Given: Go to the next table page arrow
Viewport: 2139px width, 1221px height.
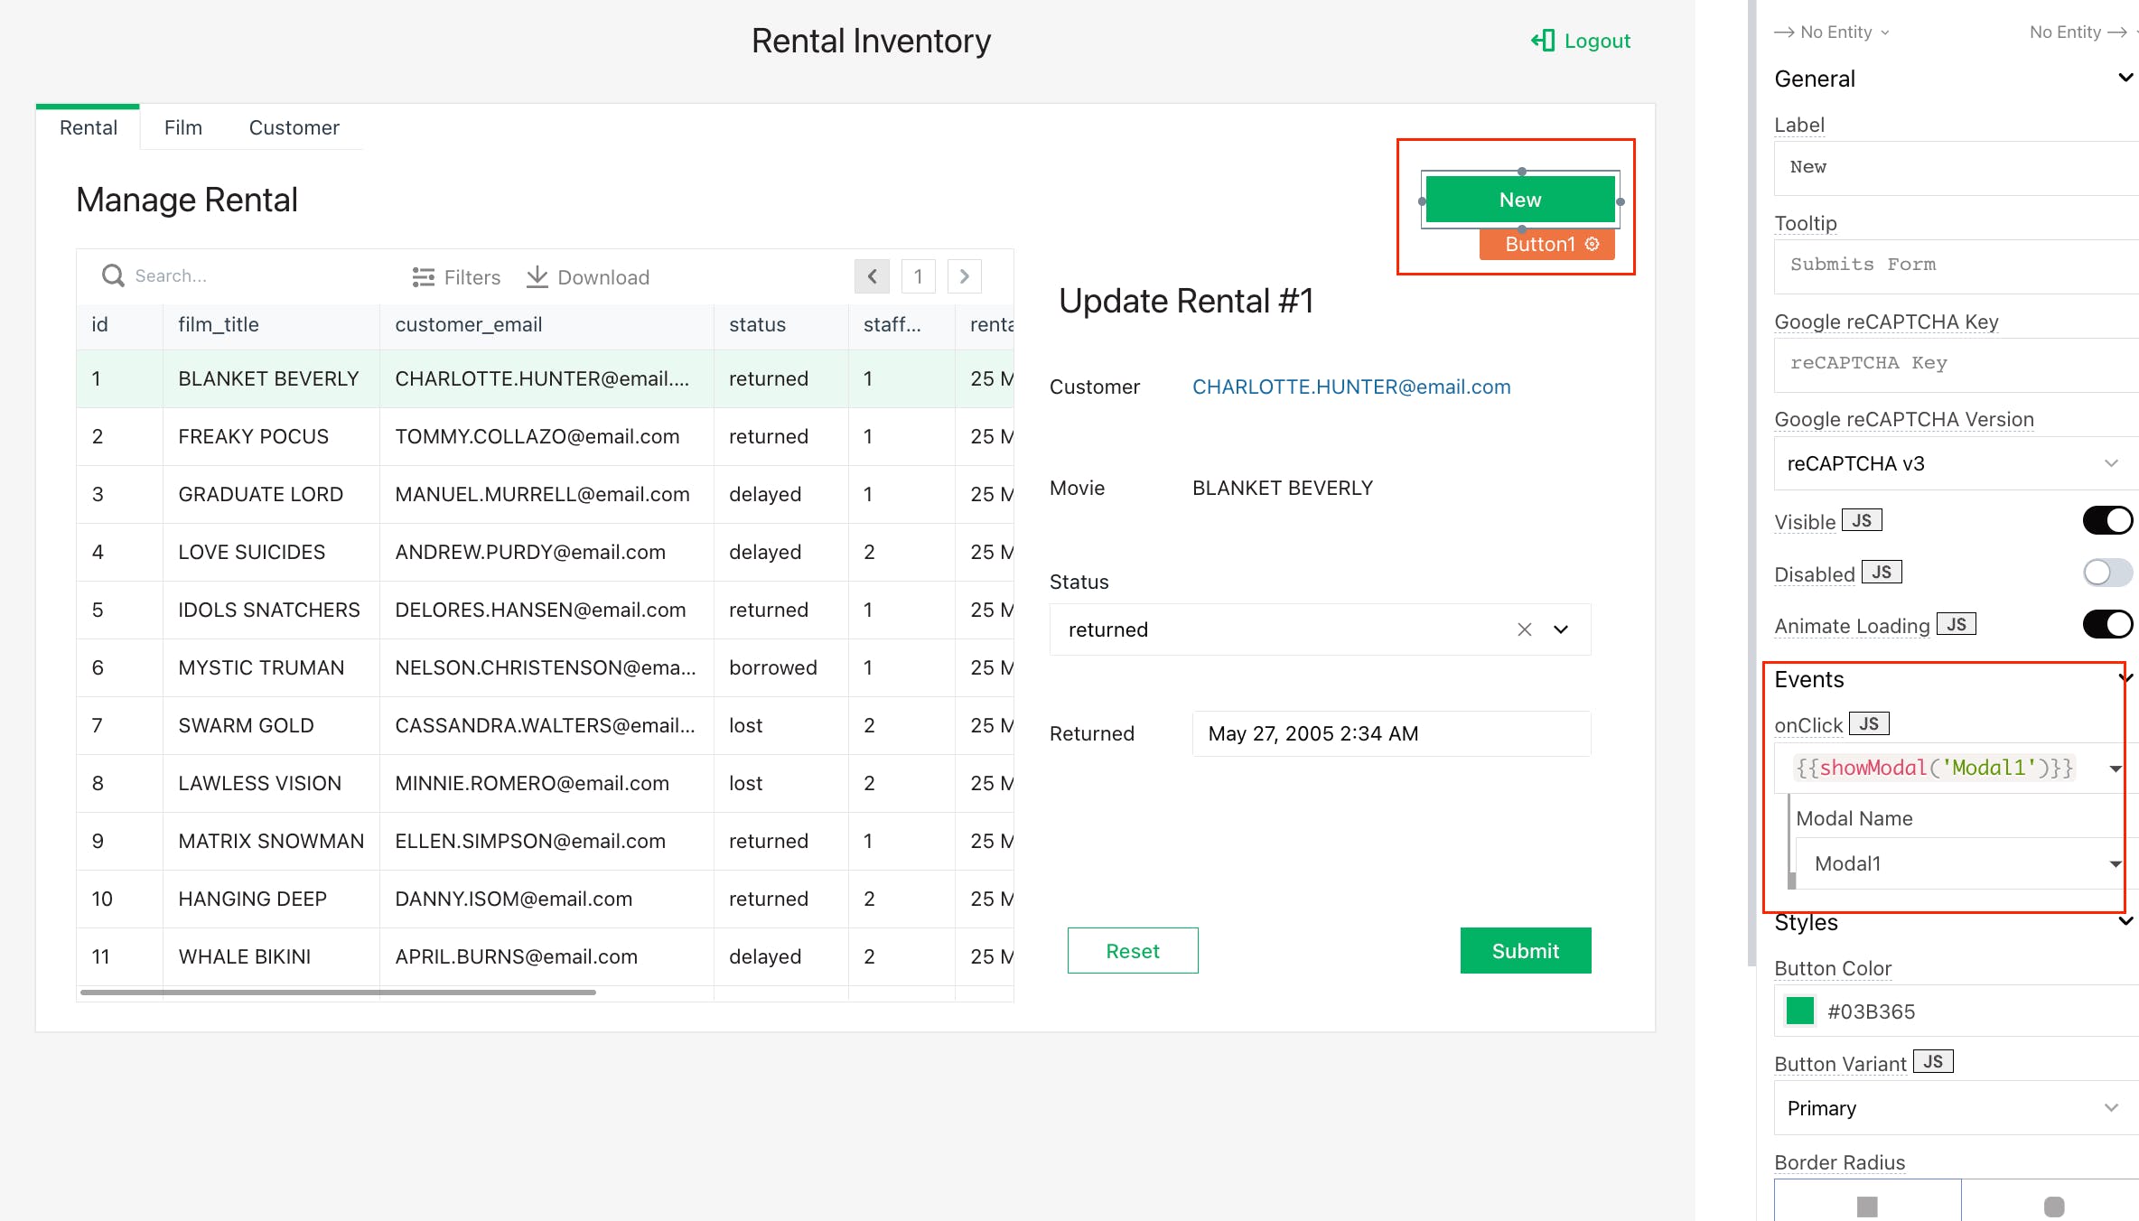Looking at the screenshot, I should pyautogui.click(x=964, y=276).
